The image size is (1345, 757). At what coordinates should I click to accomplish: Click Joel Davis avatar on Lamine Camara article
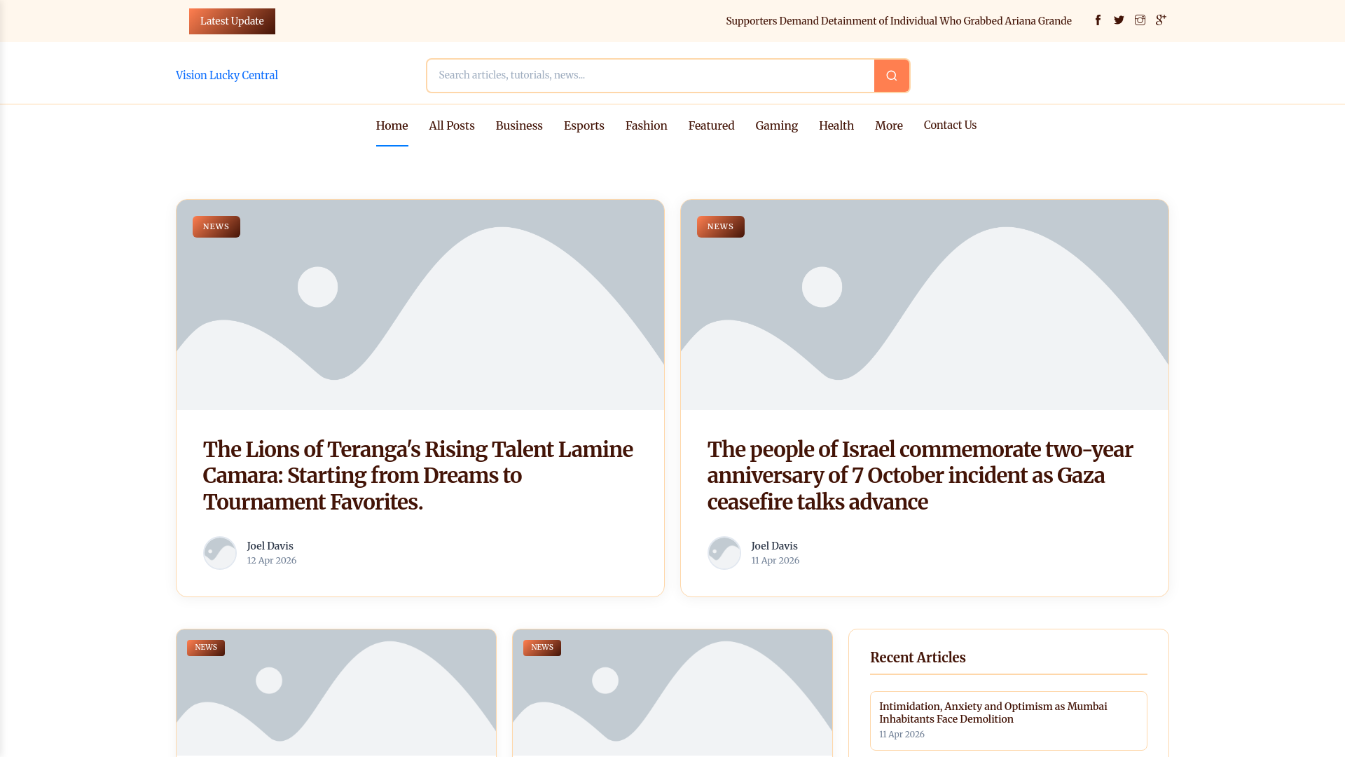point(220,553)
